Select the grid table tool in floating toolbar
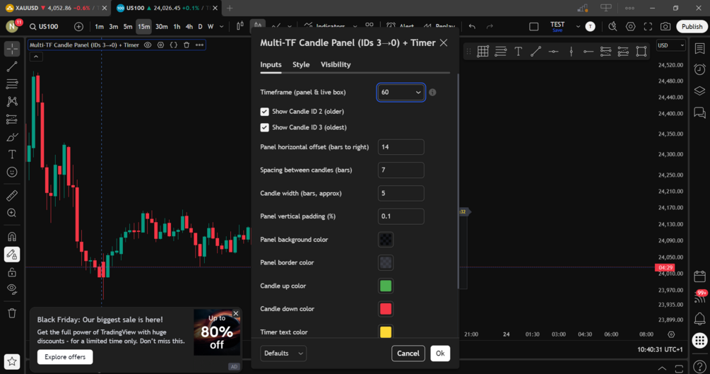 pyautogui.click(x=483, y=51)
